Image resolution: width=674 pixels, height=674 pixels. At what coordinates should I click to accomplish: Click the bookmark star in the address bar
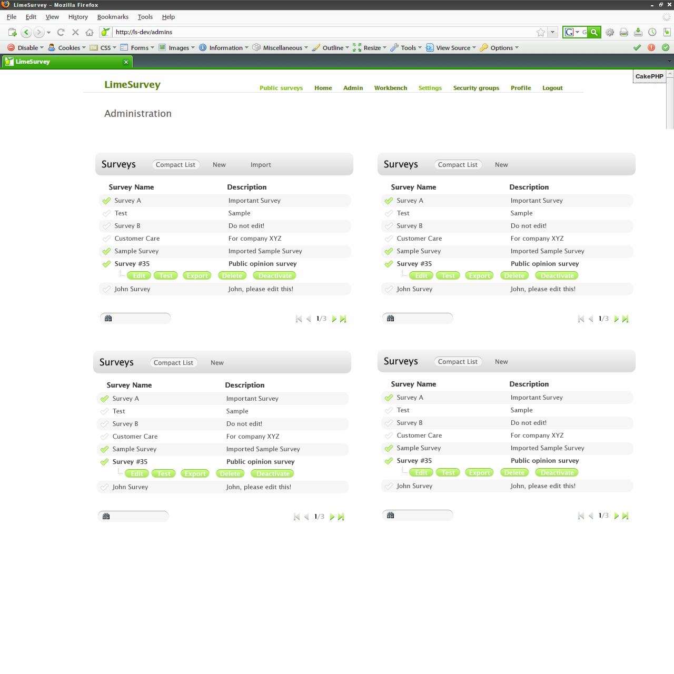coord(540,32)
